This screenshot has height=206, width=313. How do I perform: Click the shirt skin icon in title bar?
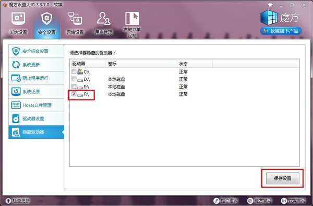(x=270, y=5)
